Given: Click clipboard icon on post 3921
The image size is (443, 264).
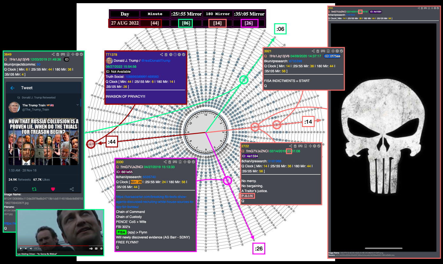Looking at the screenshot, I should (318, 51).
